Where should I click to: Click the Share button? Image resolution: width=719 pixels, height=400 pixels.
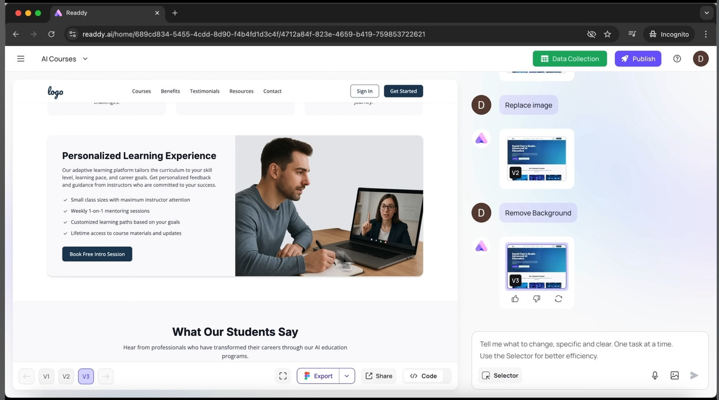coord(379,376)
